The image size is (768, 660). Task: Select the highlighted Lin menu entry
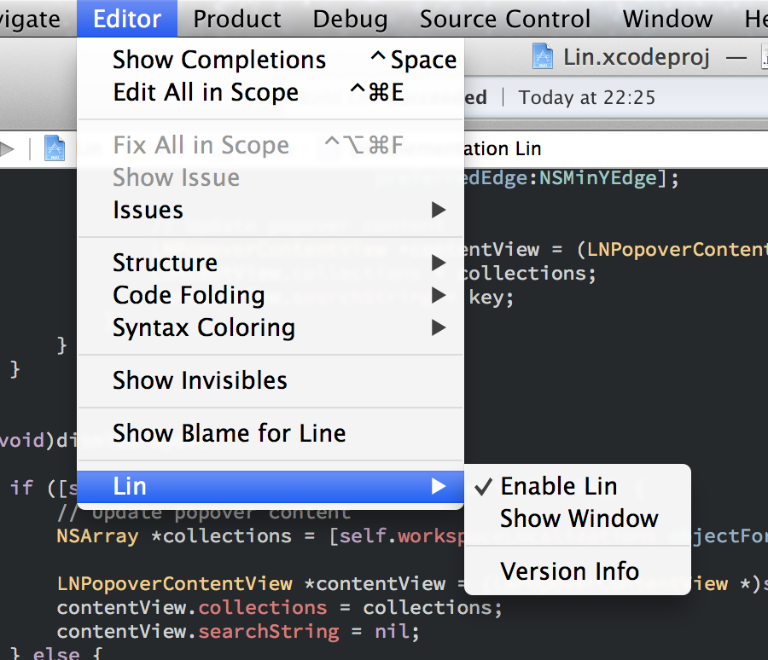pos(130,486)
